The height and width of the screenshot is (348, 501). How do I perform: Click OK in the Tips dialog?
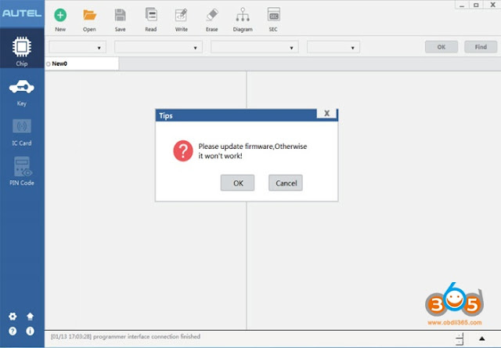[237, 183]
